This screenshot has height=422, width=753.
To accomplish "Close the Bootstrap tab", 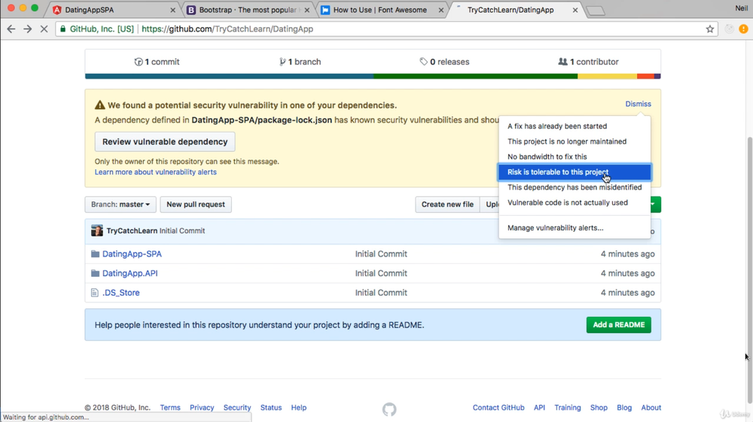I will (307, 10).
